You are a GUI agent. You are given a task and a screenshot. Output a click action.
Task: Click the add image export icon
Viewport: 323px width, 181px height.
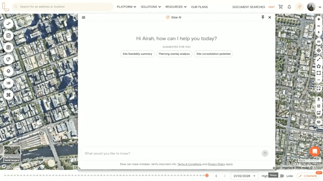tap(318, 113)
